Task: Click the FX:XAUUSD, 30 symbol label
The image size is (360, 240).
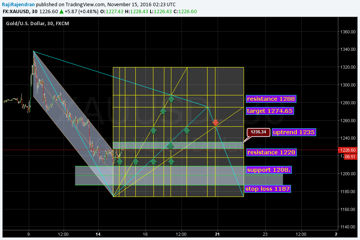Action: coord(20,12)
